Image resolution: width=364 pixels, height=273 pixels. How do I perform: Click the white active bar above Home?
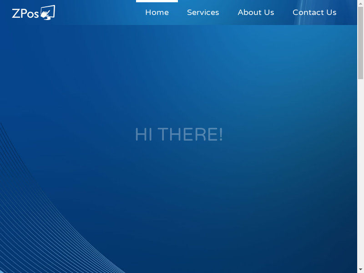tap(157, 1)
